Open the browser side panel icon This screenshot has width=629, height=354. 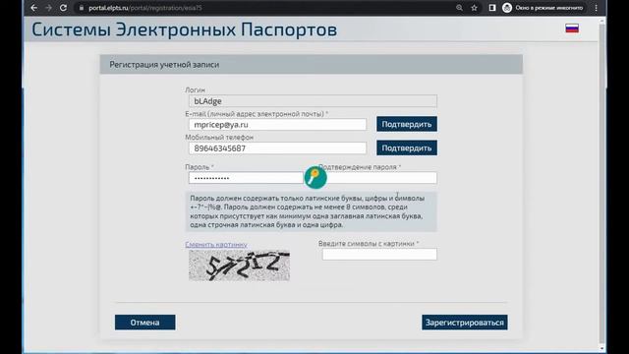(x=492, y=8)
